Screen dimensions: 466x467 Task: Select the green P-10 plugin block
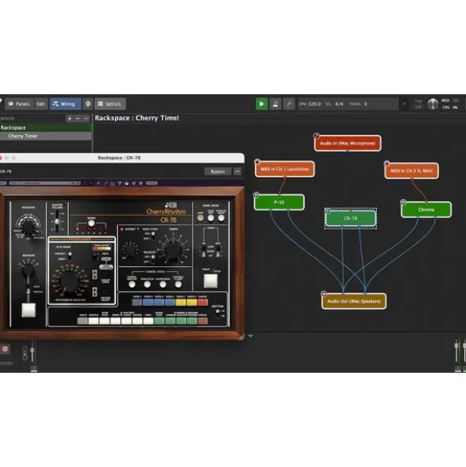coord(279,202)
